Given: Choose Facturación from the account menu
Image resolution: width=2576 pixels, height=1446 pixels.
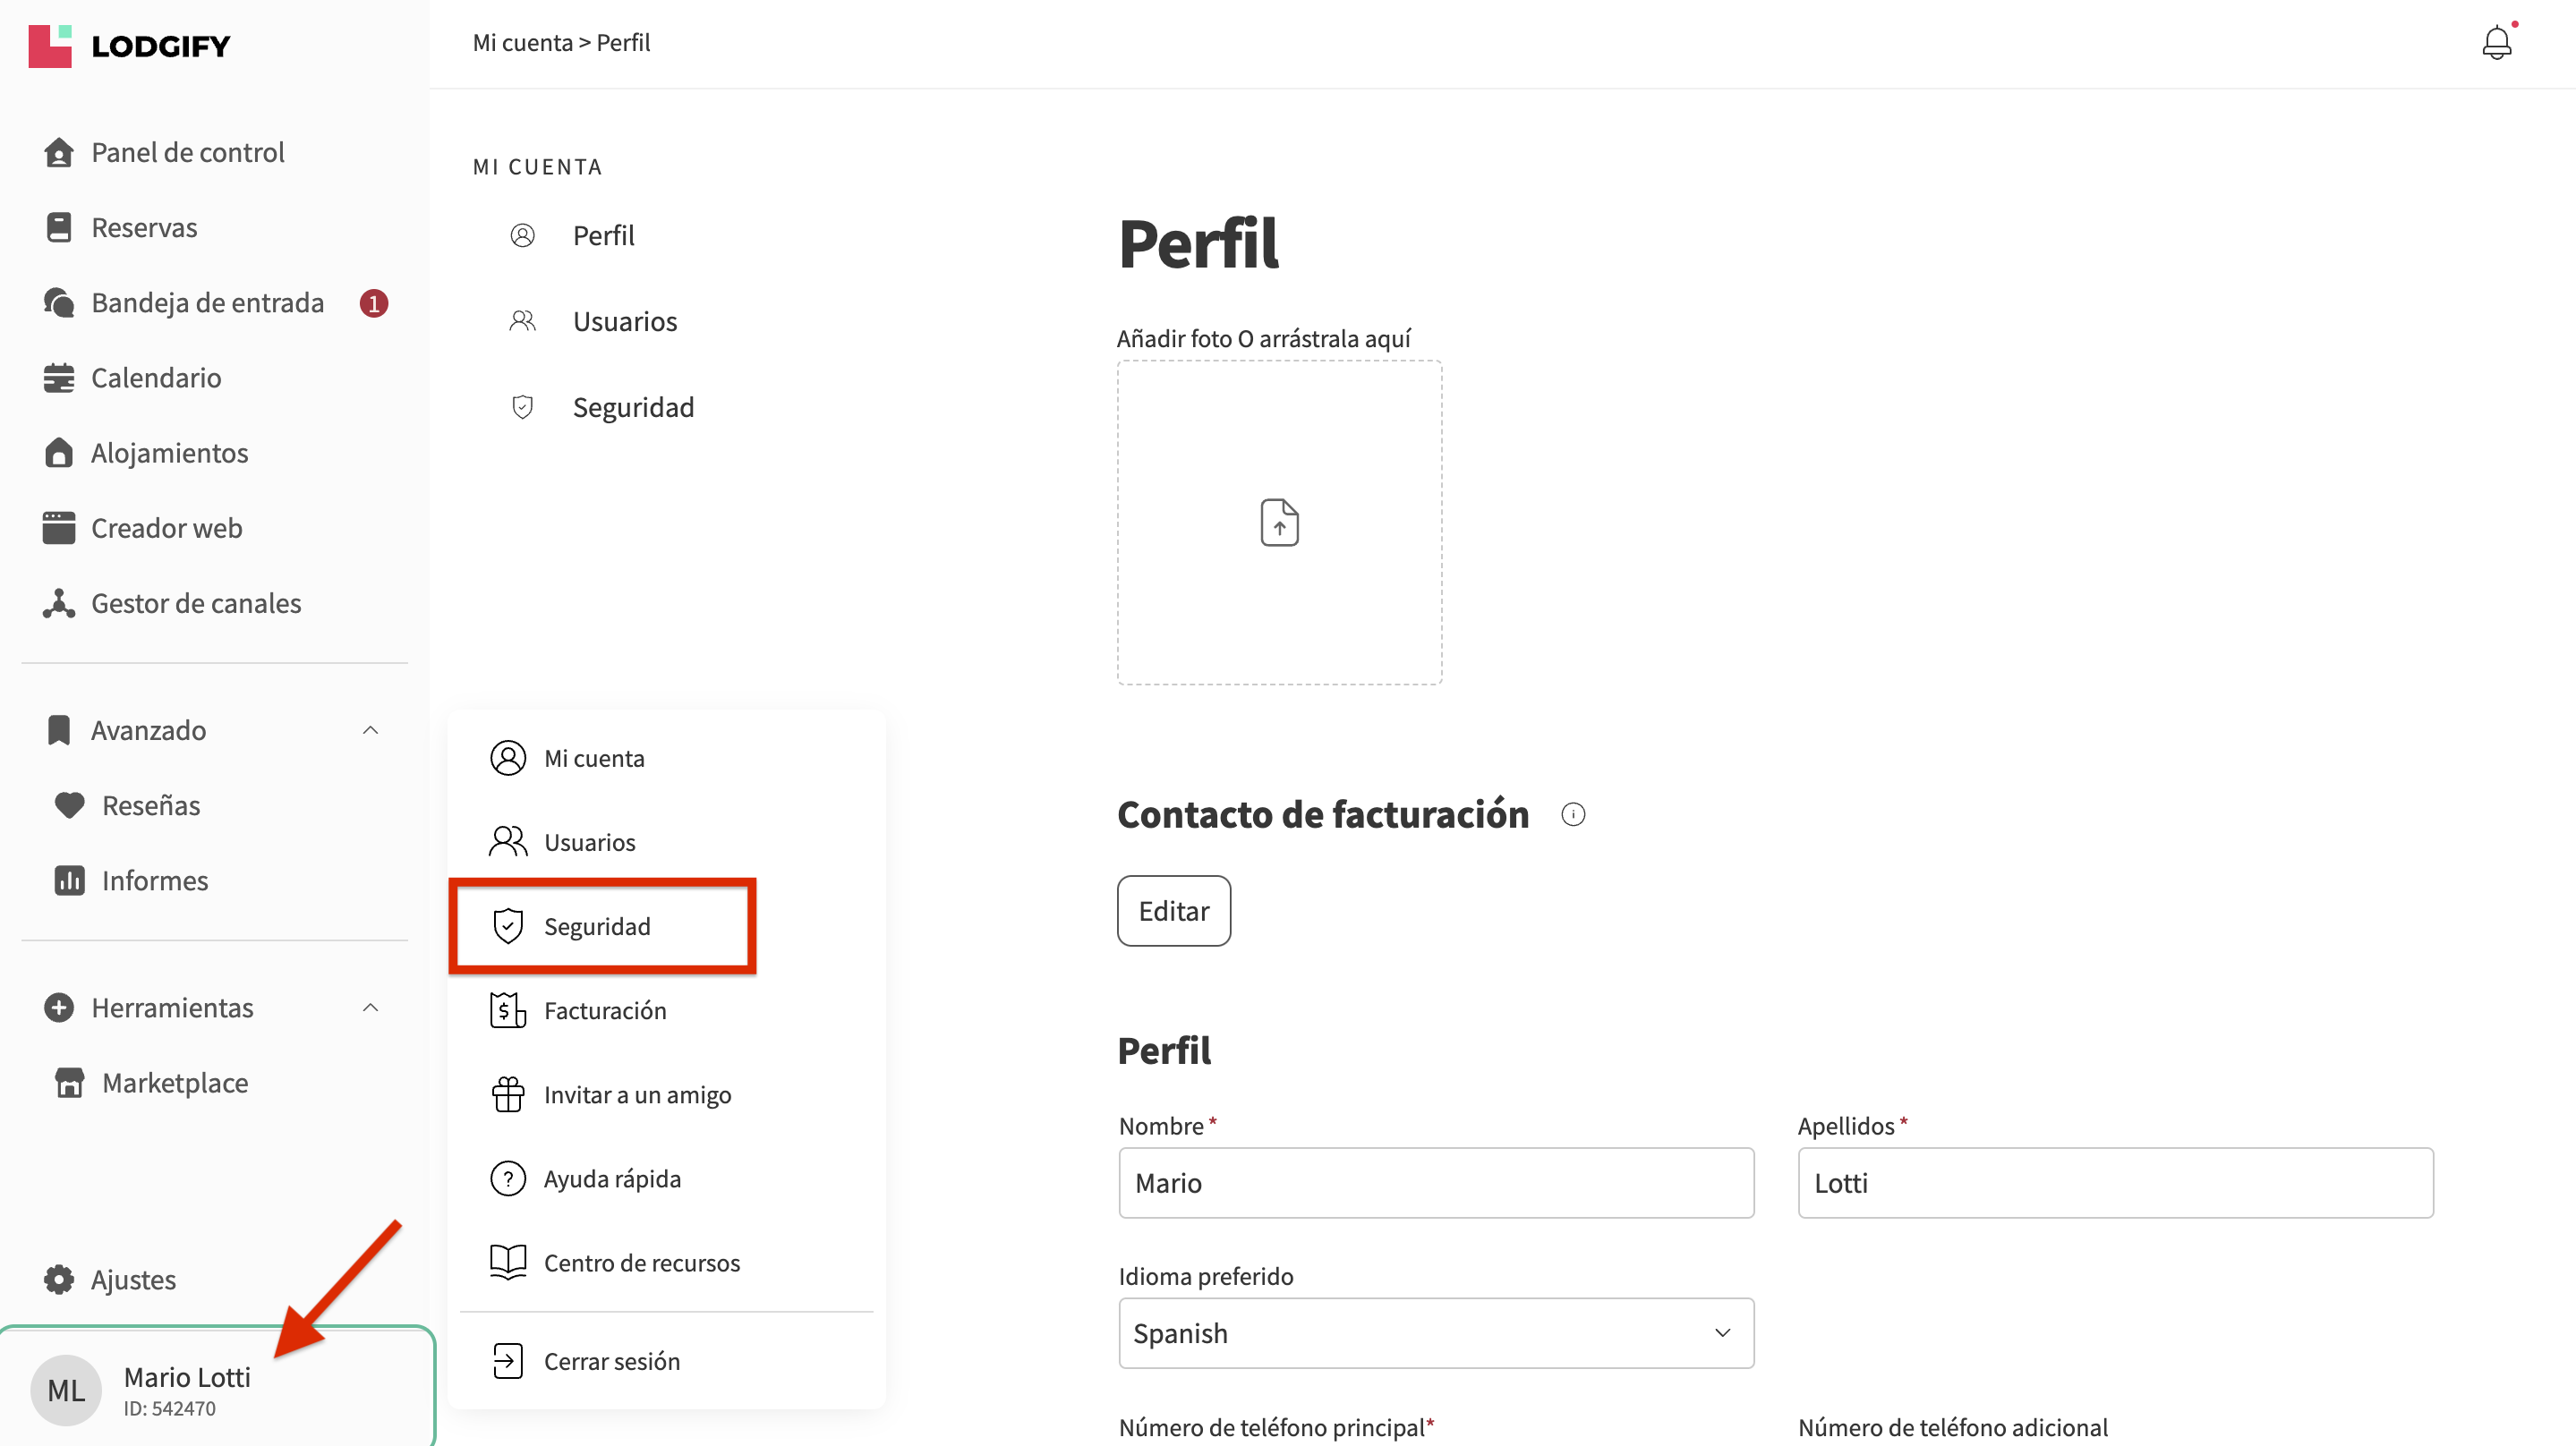Looking at the screenshot, I should (604, 1010).
